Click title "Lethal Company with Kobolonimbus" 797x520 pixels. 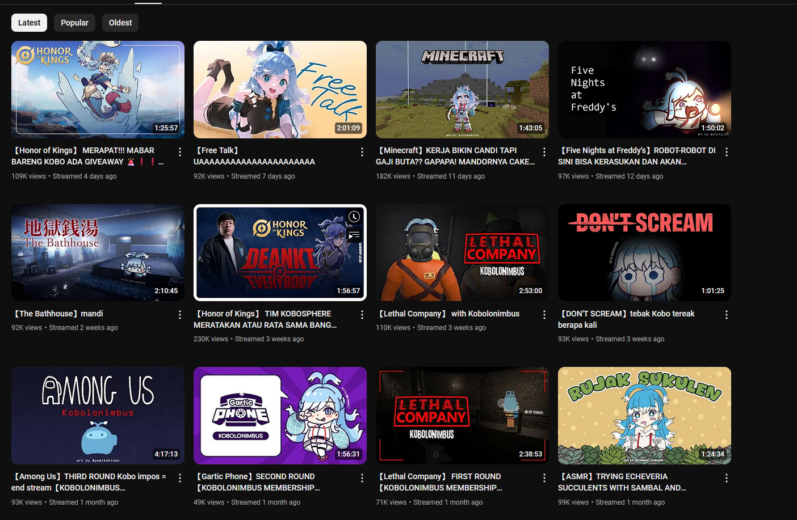448,314
